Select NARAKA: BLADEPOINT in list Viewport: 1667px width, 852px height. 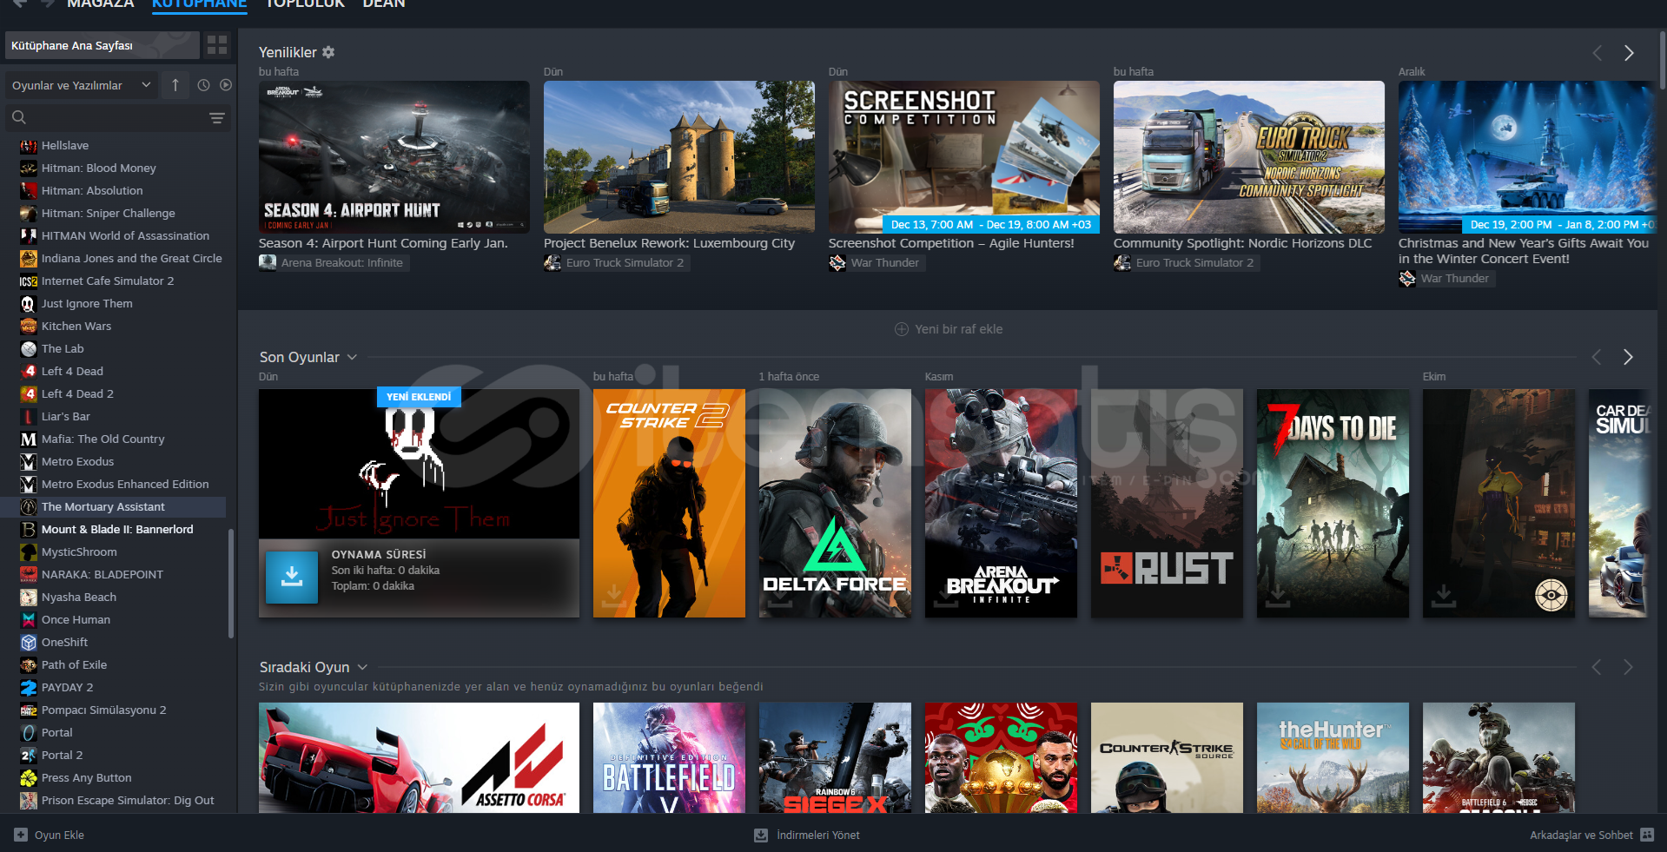113,575
